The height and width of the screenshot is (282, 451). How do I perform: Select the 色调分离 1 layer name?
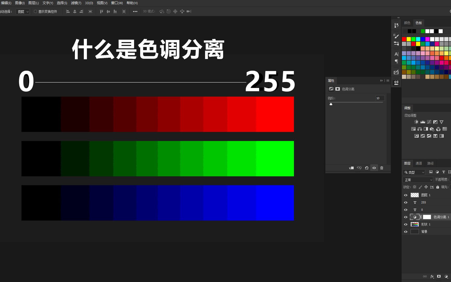pos(441,217)
